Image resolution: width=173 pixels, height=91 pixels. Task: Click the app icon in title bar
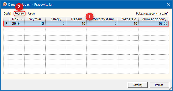click(x=5, y=4)
